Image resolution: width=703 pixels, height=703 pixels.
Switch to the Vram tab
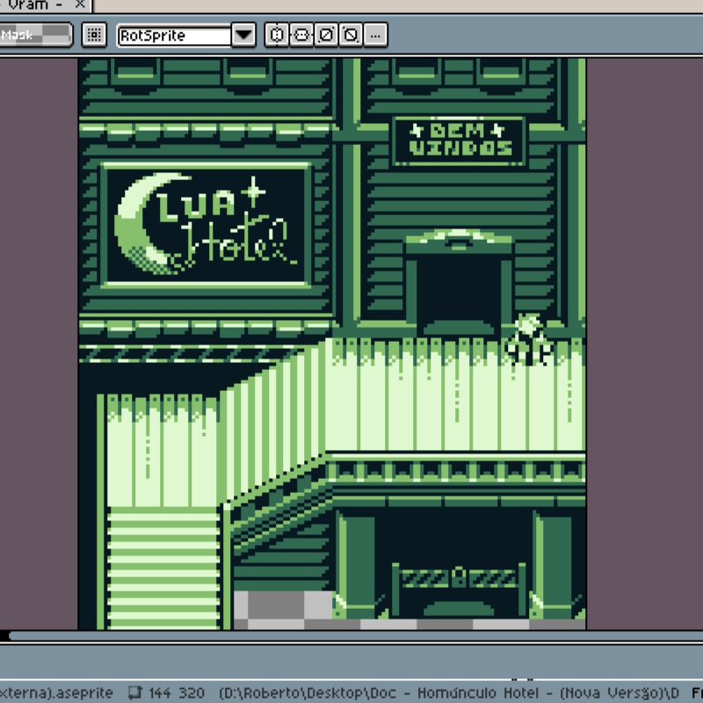coord(36,5)
